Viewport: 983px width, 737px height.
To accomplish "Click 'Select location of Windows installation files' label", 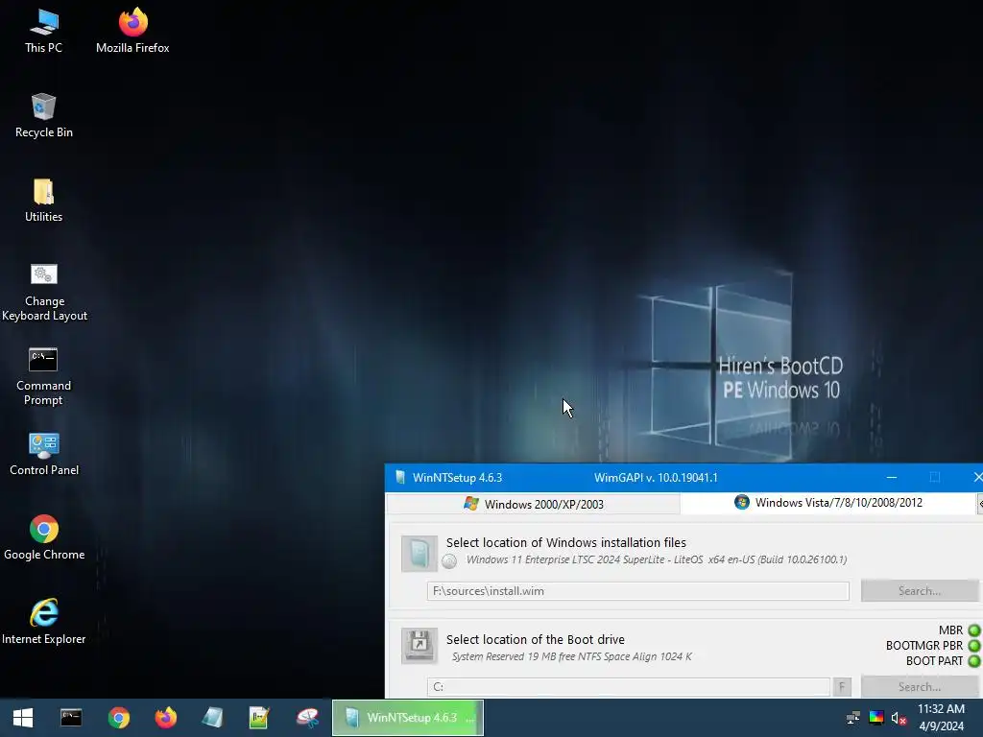I will coord(566,543).
